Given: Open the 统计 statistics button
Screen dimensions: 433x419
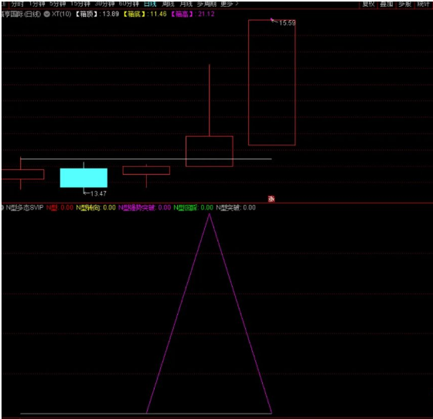Looking at the screenshot, I should [423, 4].
